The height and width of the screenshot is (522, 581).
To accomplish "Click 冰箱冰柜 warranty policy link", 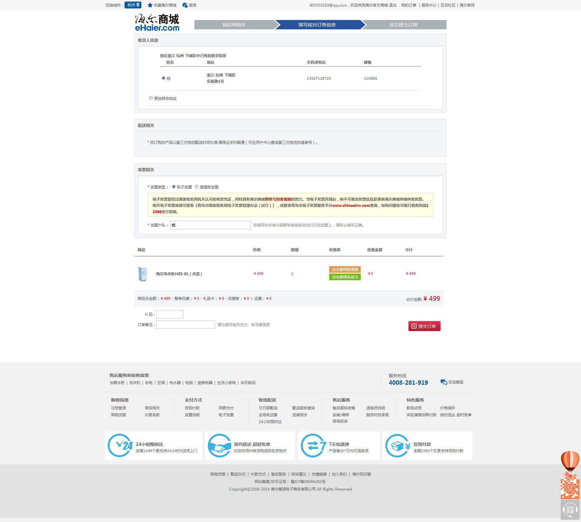I will pyautogui.click(x=117, y=383).
